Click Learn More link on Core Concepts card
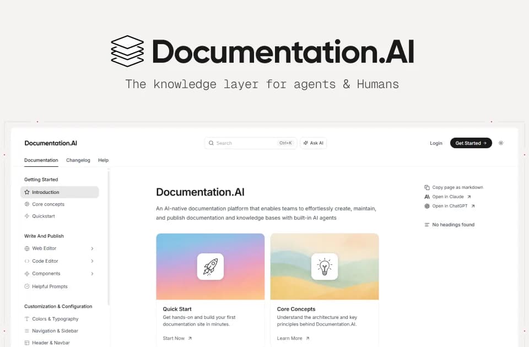The height and width of the screenshot is (347, 529). point(293,338)
